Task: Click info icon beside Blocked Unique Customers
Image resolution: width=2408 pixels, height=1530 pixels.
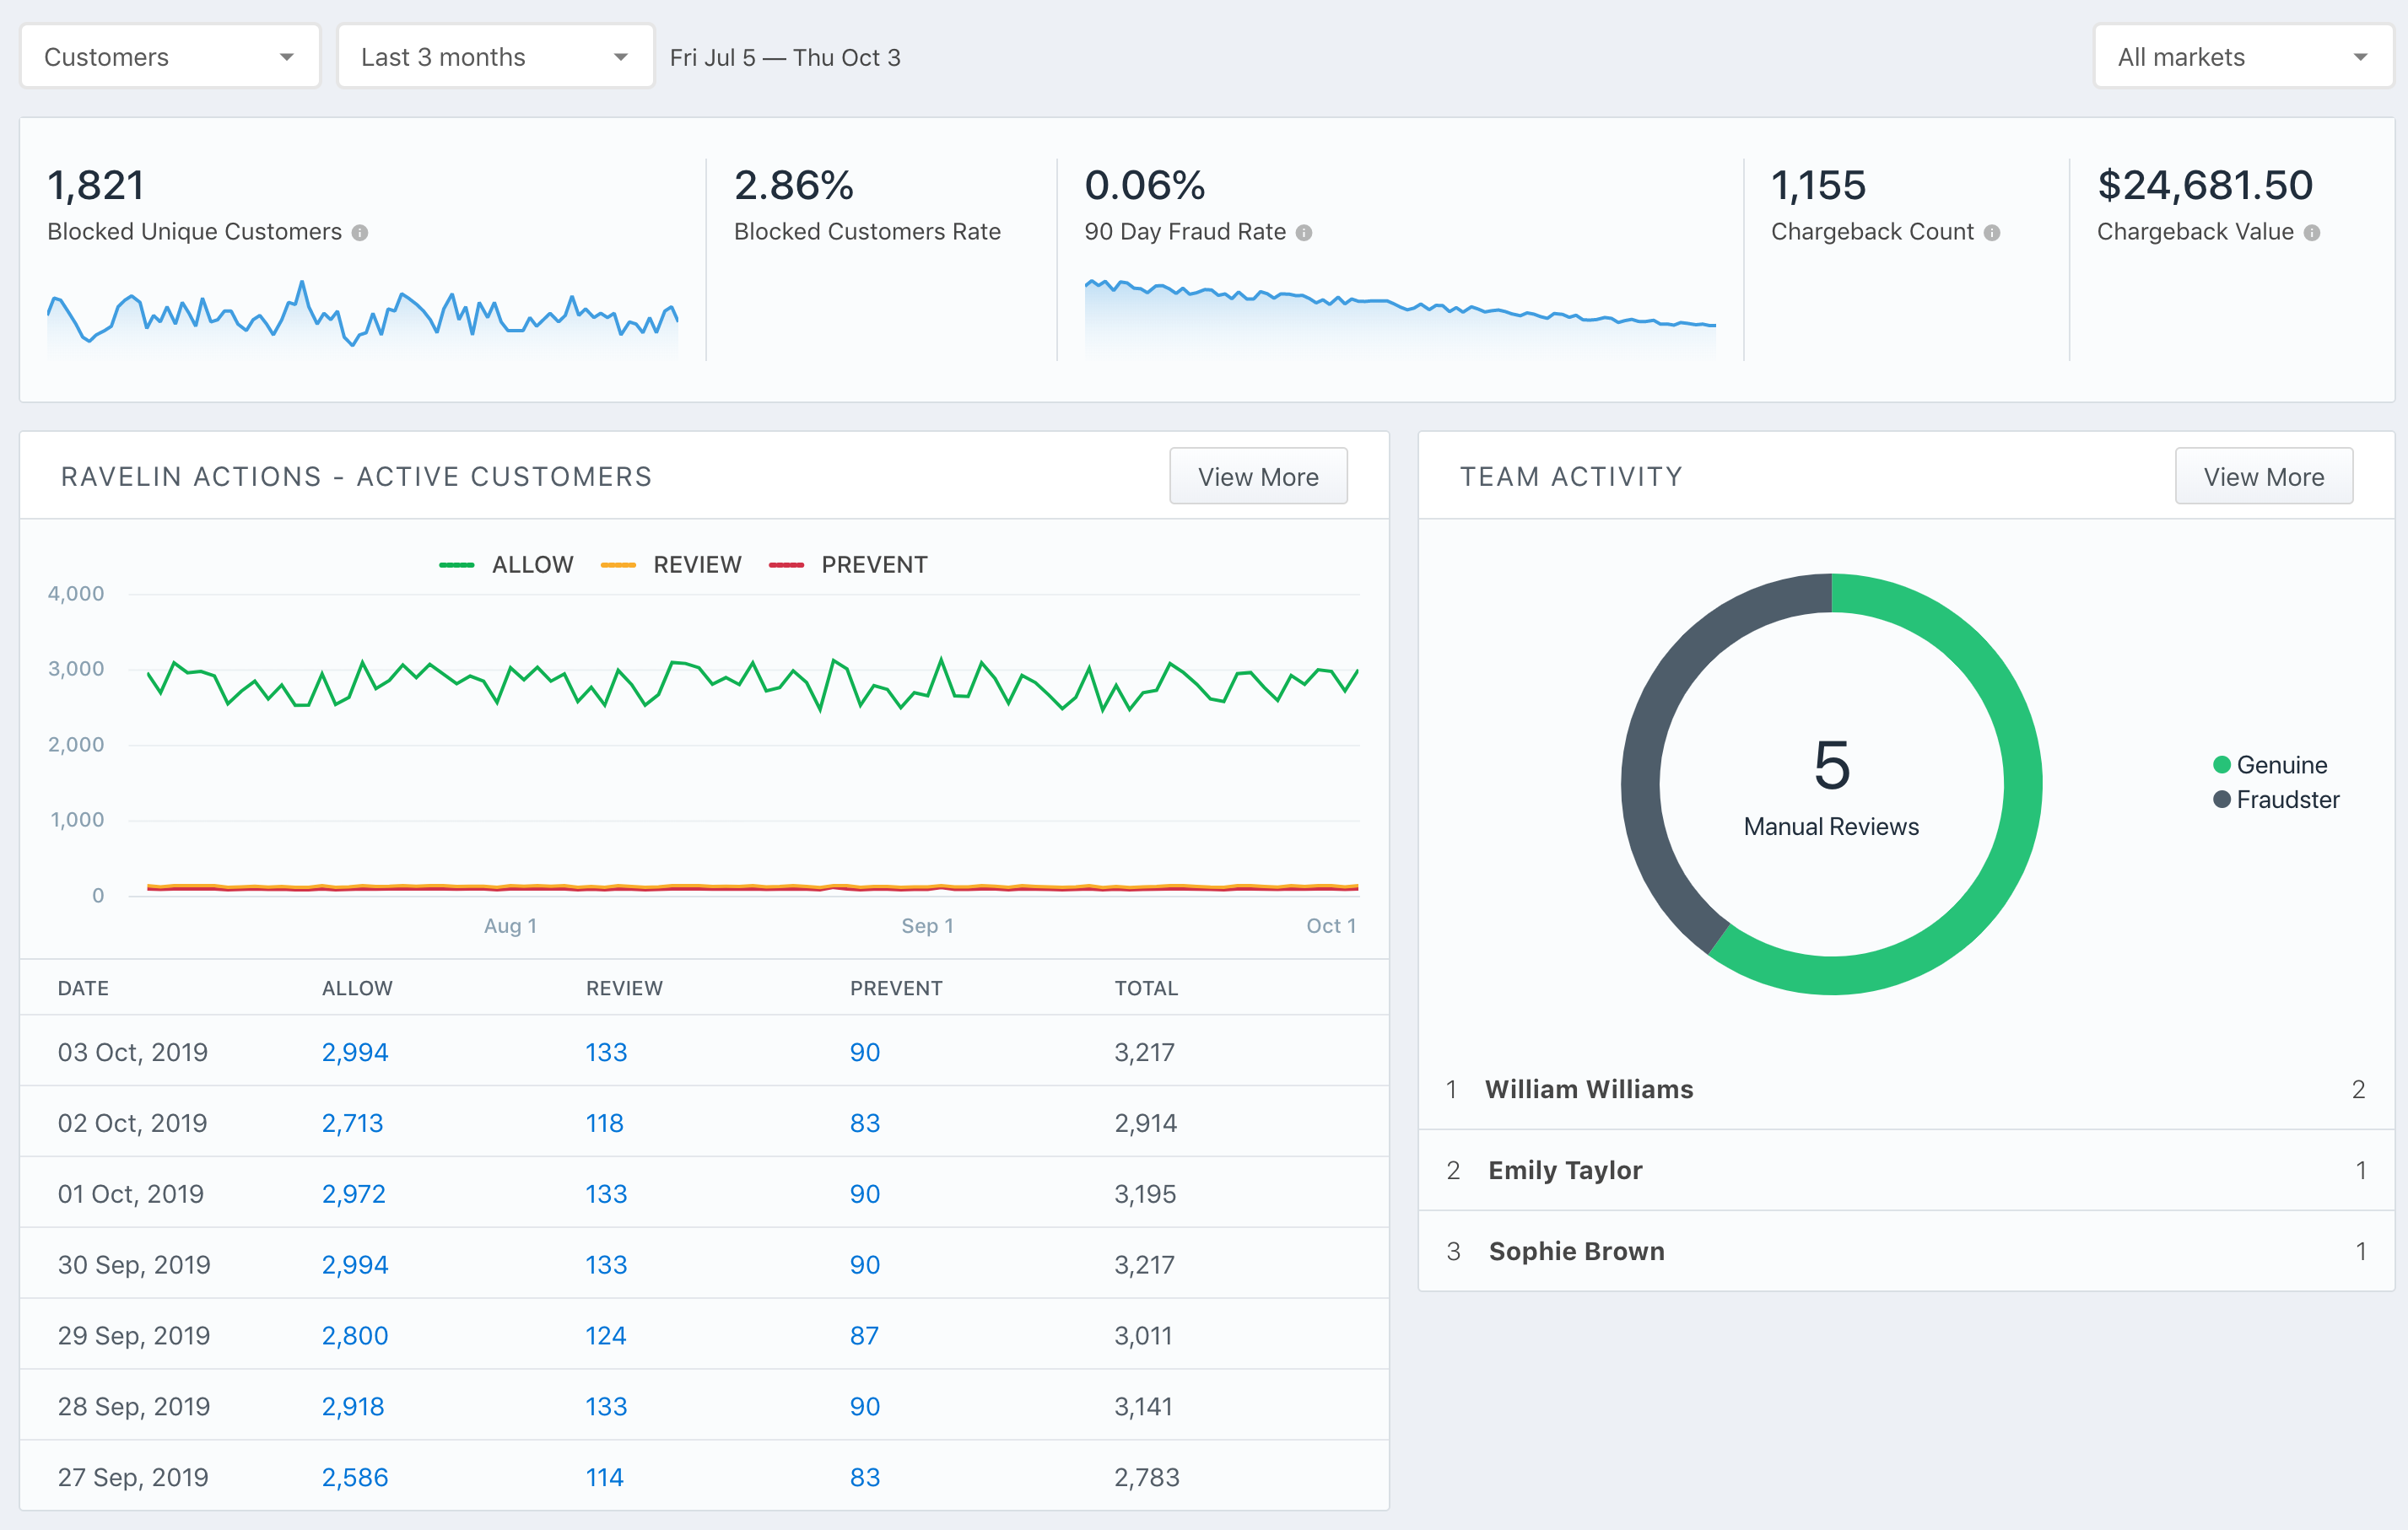Action: pos(360,233)
